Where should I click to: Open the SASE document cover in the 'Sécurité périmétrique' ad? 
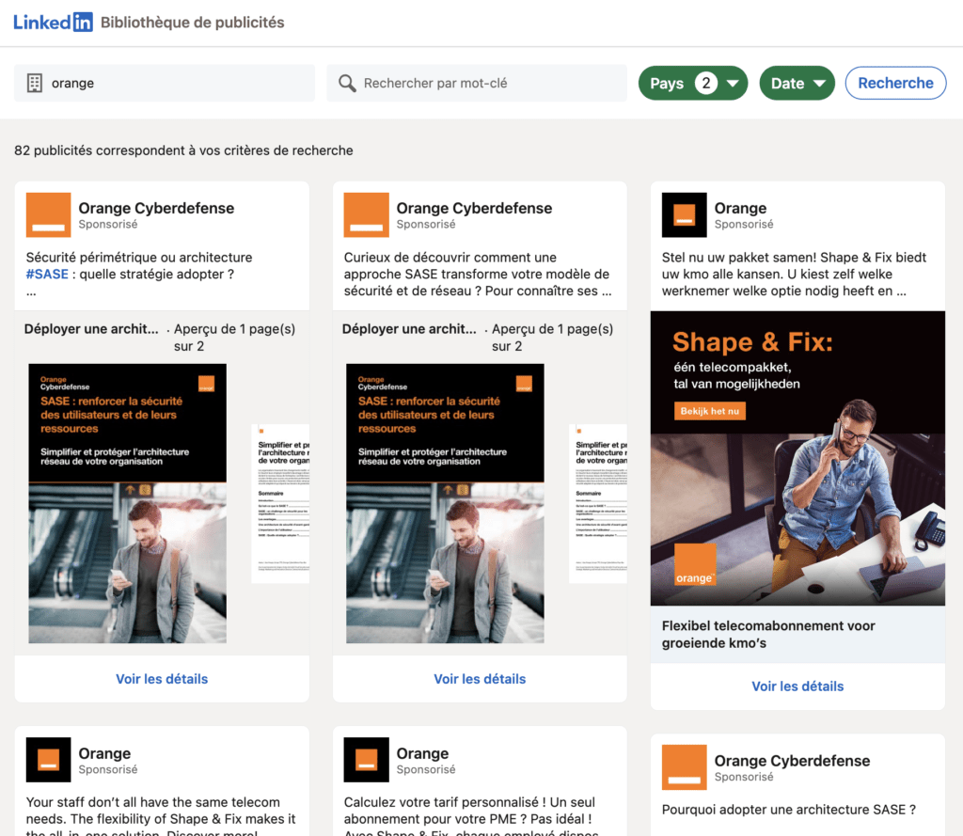[x=127, y=504]
